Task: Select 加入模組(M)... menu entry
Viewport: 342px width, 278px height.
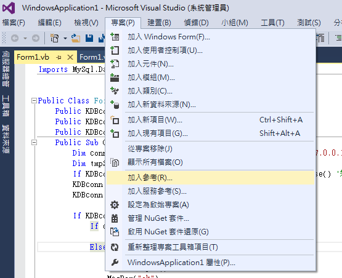Action: click(x=210, y=77)
